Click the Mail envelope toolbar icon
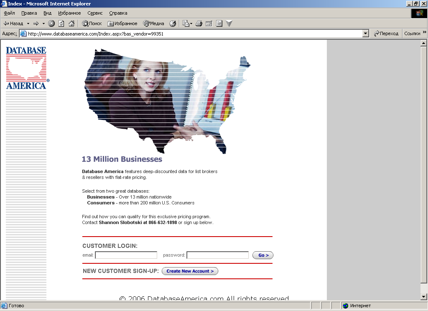The image size is (428, 311). [186, 23]
